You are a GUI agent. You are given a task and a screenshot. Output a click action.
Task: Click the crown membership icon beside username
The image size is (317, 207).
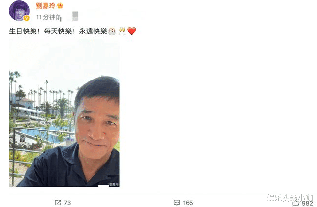[x=60, y=5]
